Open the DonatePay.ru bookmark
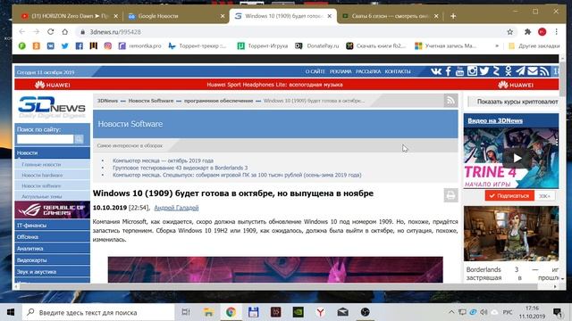572x321 pixels. [317, 45]
